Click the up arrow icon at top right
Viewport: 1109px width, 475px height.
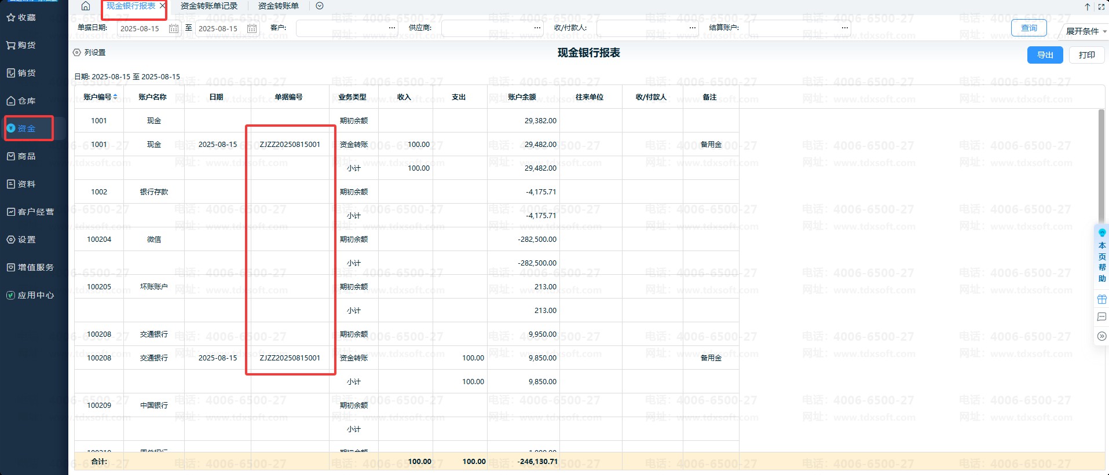[x=1087, y=7]
